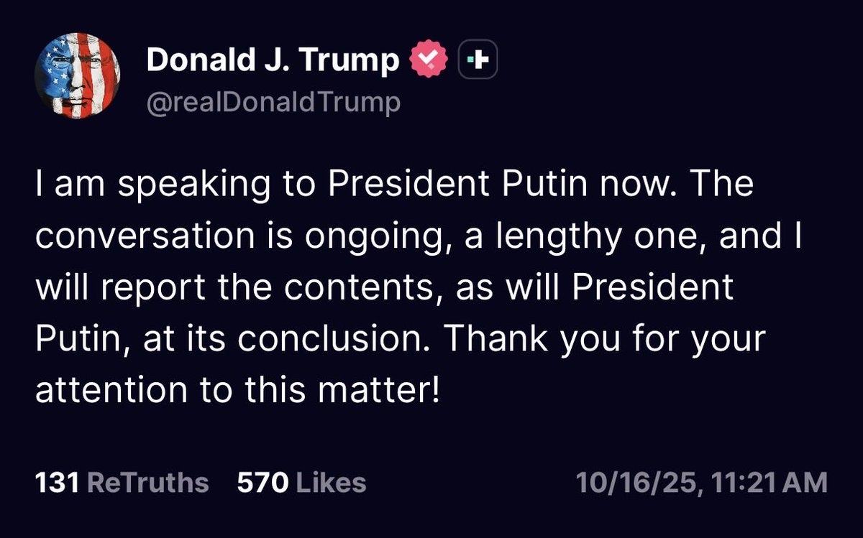Open the flag-themed profile avatar
The image size is (863, 538).
[x=77, y=76]
